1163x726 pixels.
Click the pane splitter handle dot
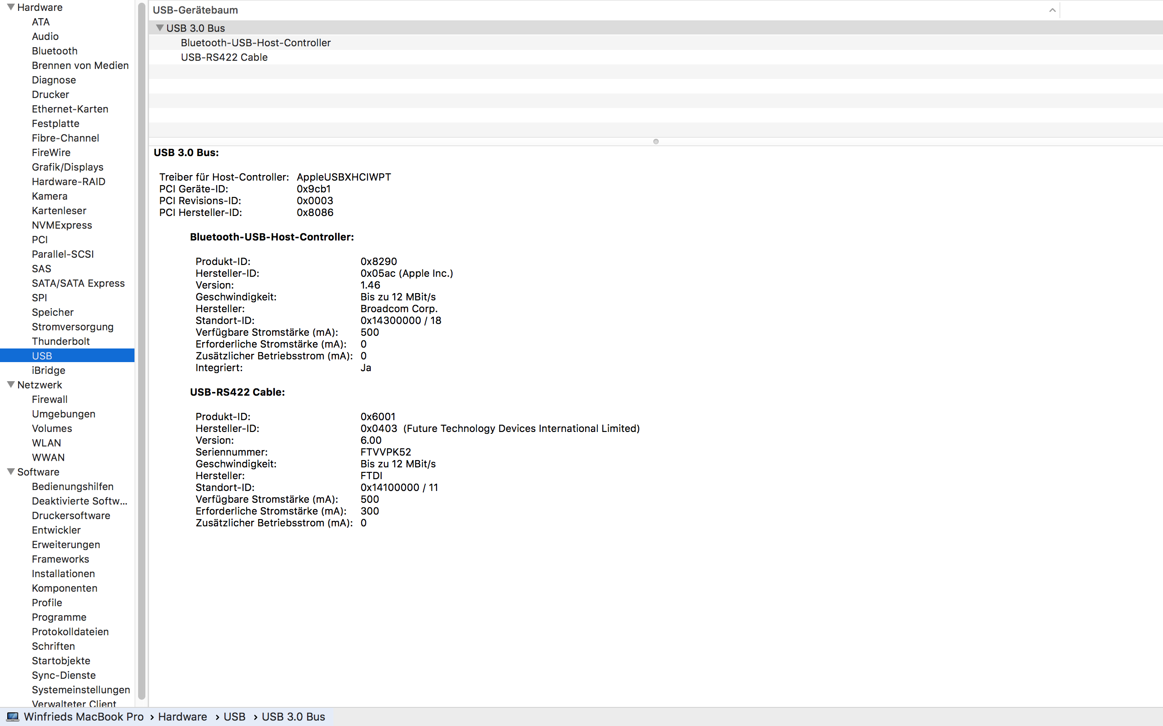click(656, 142)
